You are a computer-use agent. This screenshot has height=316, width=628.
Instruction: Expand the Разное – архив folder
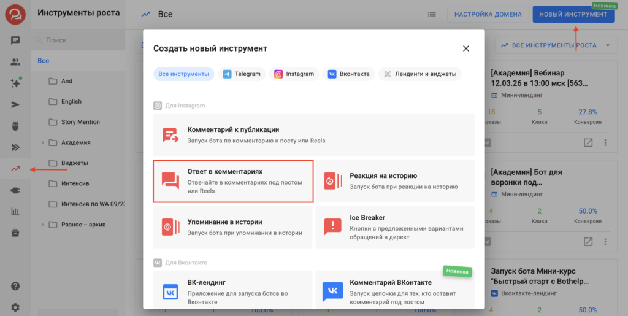pyautogui.click(x=43, y=224)
